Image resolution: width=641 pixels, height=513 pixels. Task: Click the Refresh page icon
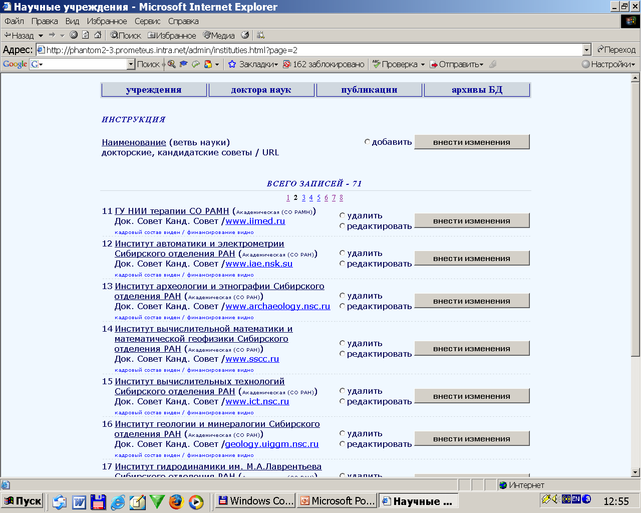click(x=86, y=35)
